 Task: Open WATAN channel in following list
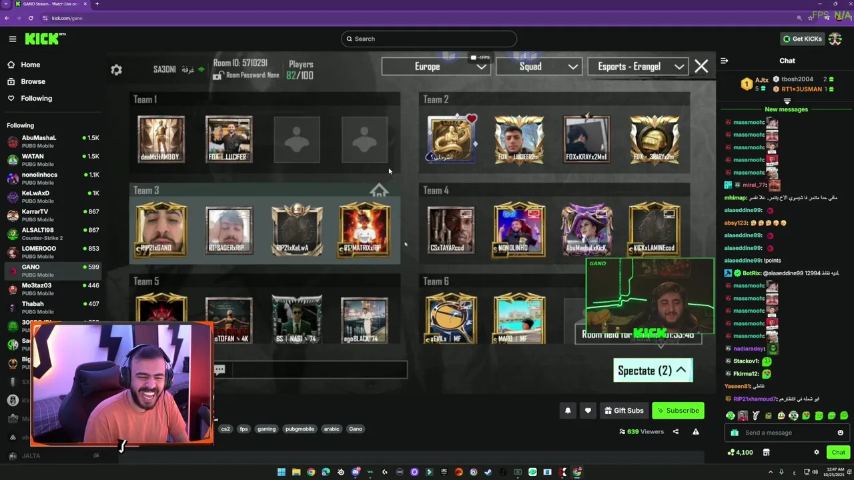click(53, 160)
